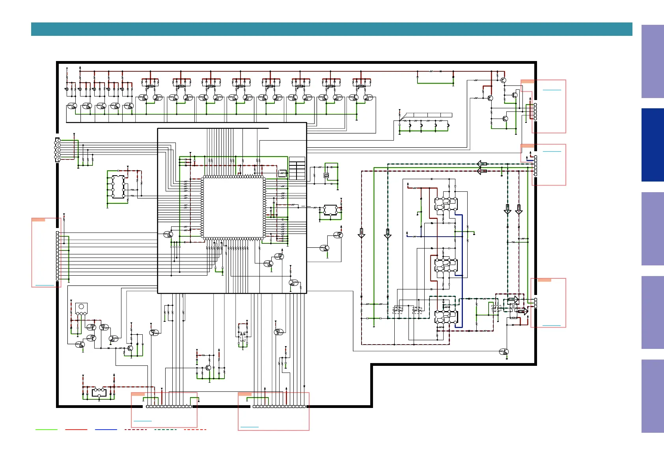Click the down arrow on the dark red dashed line

click(362, 234)
